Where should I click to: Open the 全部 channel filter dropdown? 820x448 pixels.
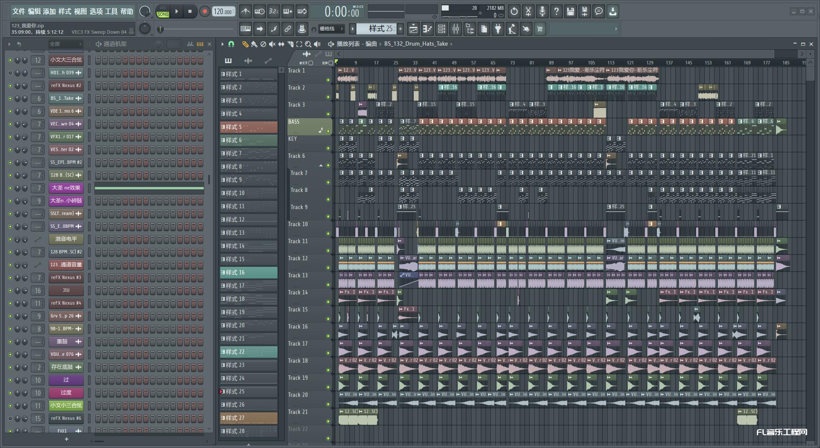[65, 44]
